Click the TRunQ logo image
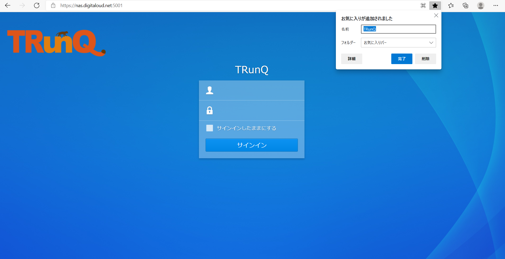Viewport: 505px width, 259px height. point(56,43)
